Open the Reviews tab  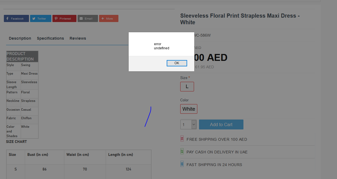pos(78,38)
